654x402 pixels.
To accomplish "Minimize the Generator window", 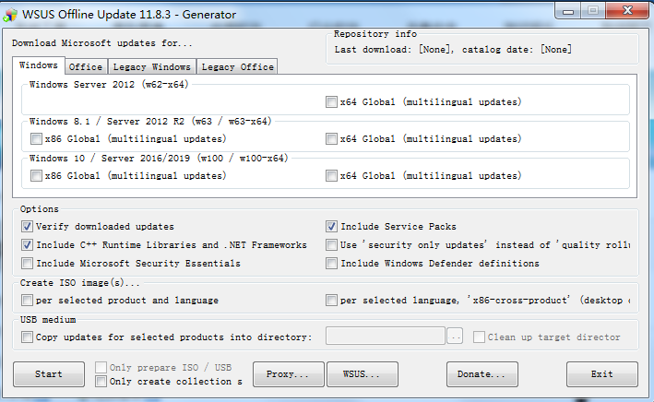I will pyautogui.click(x=567, y=11).
